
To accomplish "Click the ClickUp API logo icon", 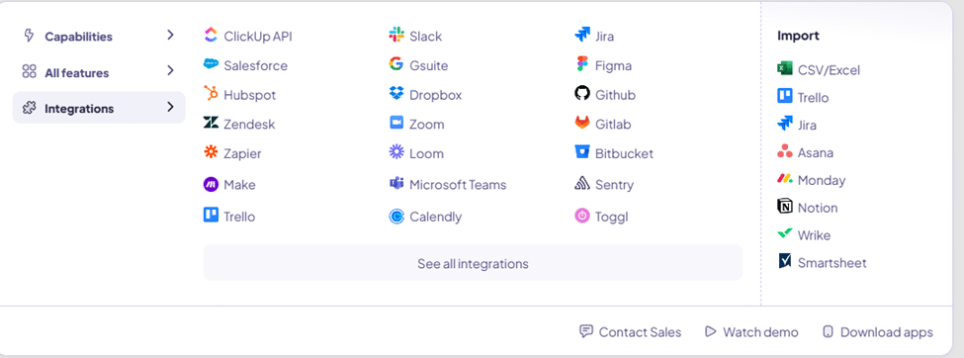I will (x=211, y=35).
